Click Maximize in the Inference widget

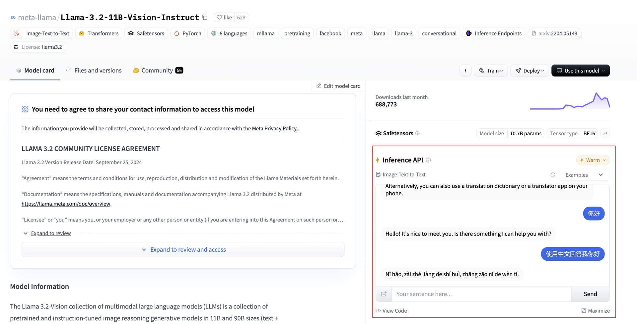[x=596, y=311]
